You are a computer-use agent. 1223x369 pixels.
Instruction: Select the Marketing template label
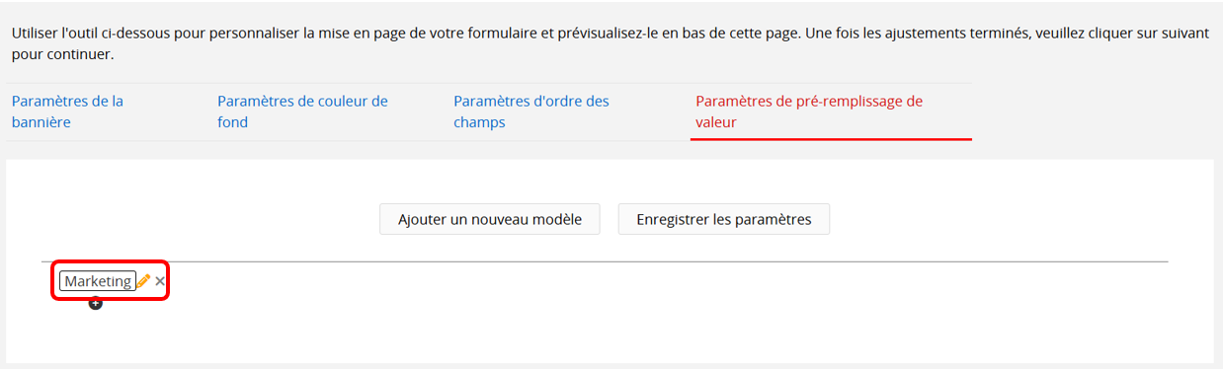pyautogui.click(x=98, y=281)
